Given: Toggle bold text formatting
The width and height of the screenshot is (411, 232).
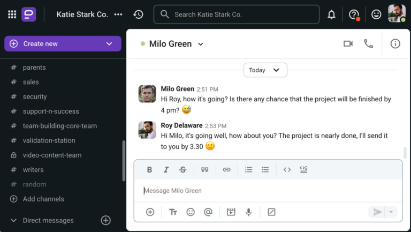Looking at the screenshot, I should click(x=149, y=170).
